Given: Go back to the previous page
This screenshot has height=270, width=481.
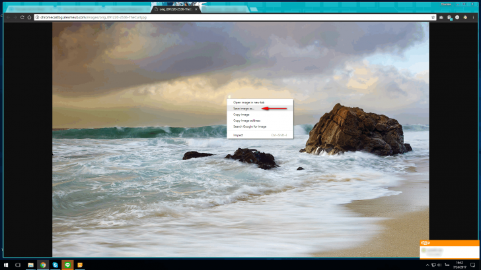Looking at the screenshot, I should pos(9,17).
